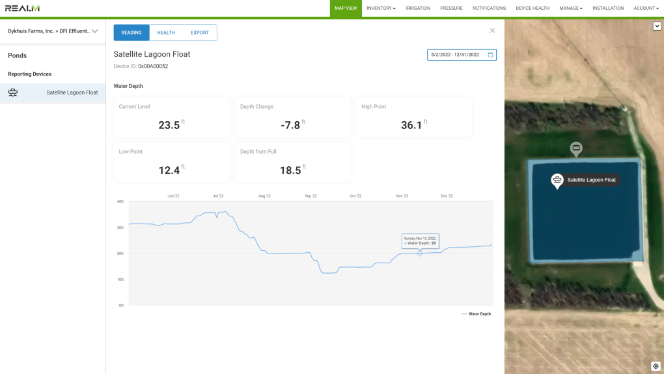Click the REALM logo
The width and height of the screenshot is (664, 374).
point(22,8)
